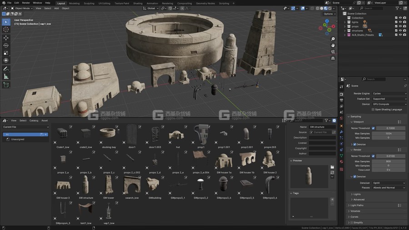The width and height of the screenshot is (409, 230).
Task: Click the viewport Max Samples field
Action: click(x=389, y=134)
